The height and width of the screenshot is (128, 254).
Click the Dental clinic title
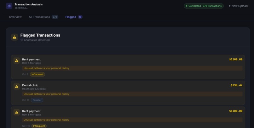coord(30,85)
